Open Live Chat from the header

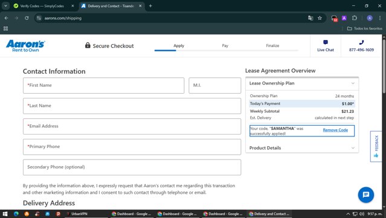point(326,46)
